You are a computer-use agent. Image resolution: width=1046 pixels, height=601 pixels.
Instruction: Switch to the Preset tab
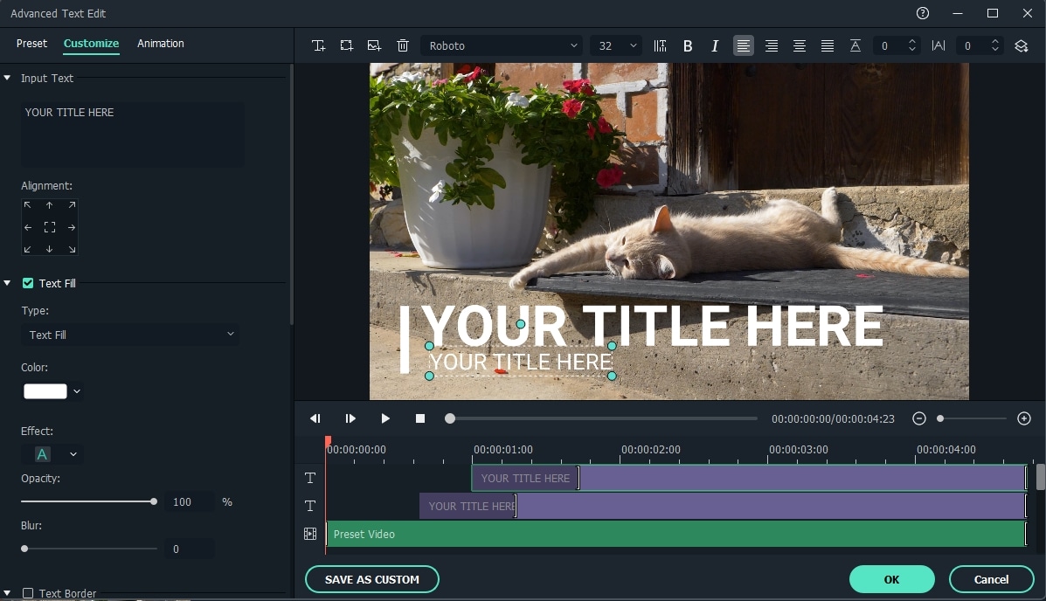tap(32, 44)
